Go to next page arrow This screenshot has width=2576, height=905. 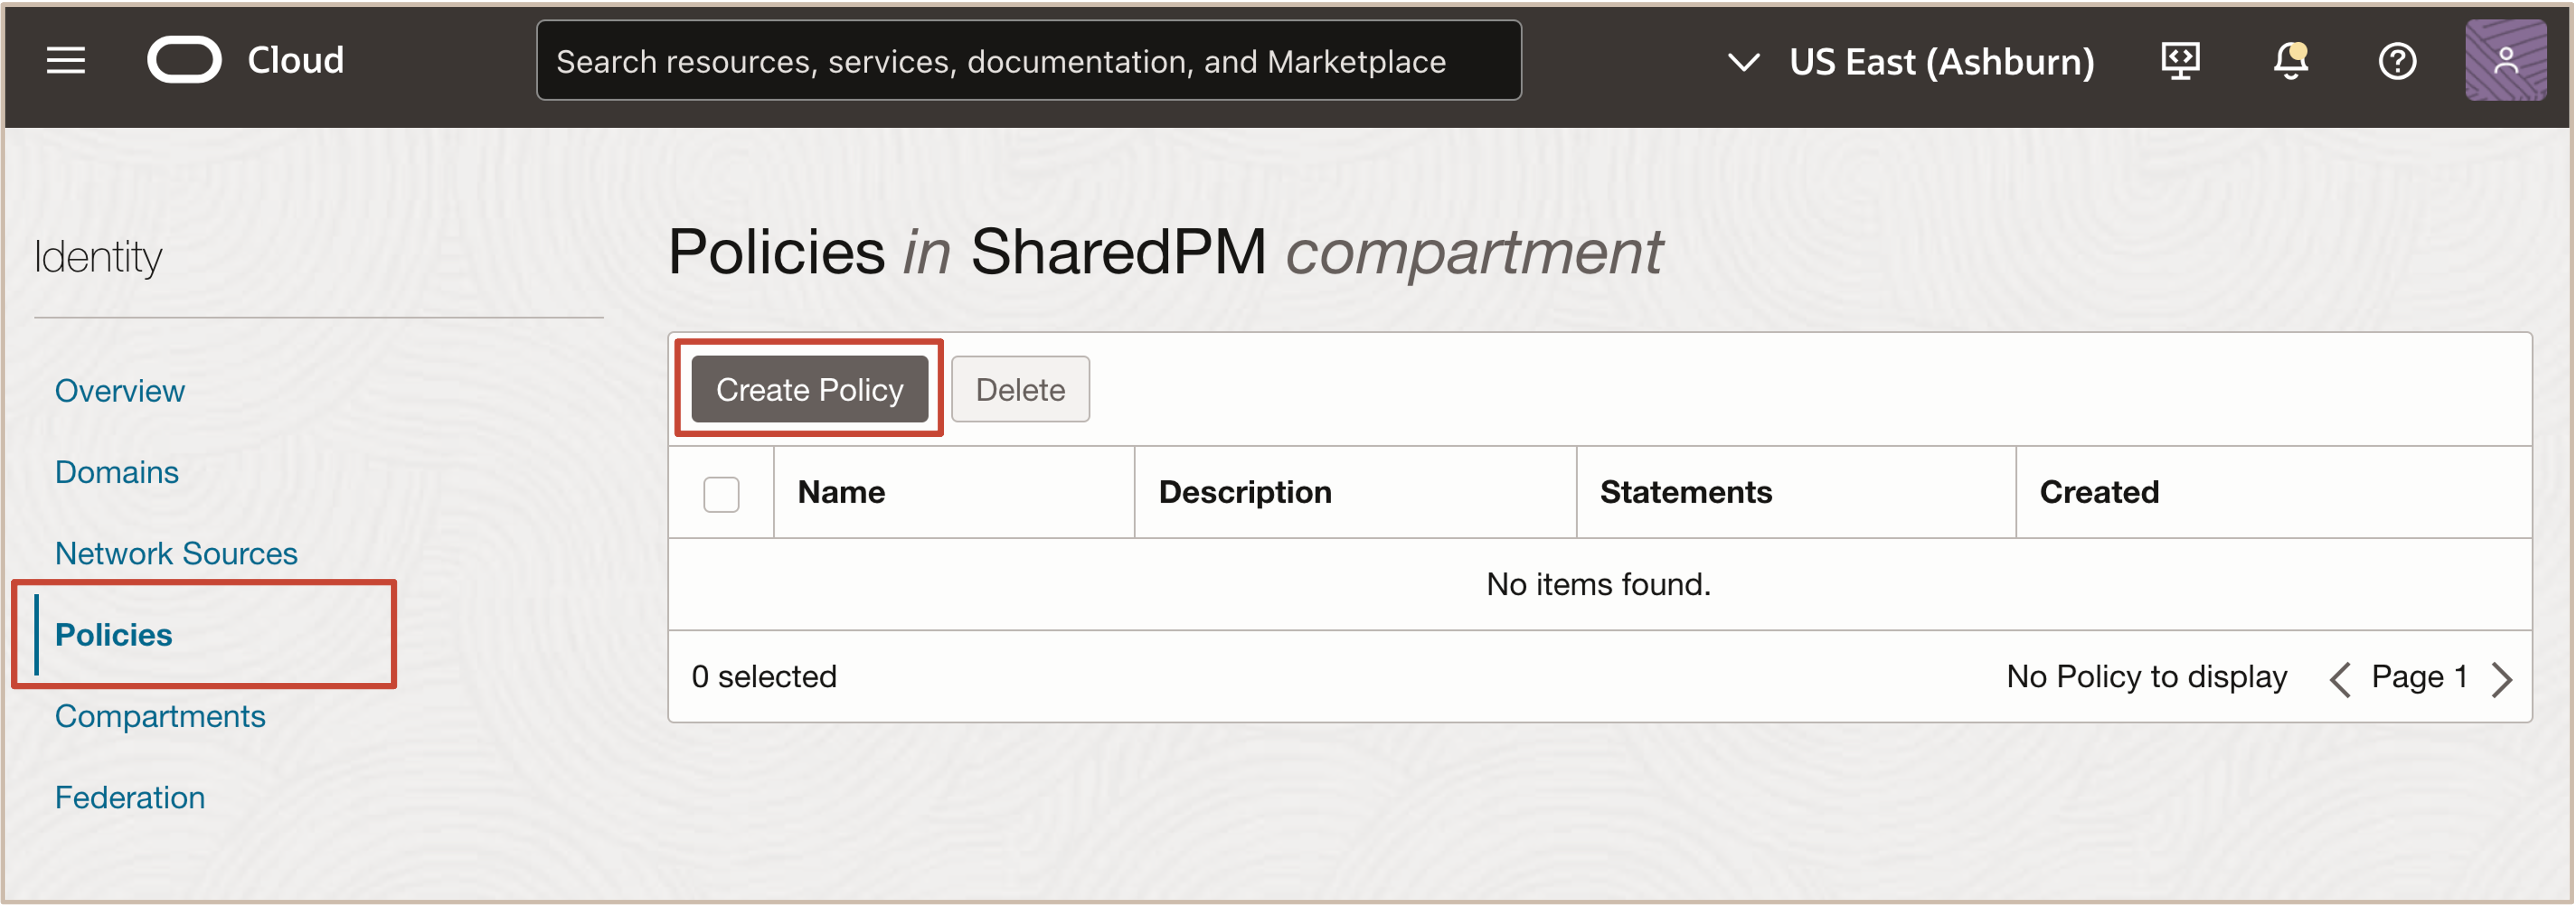pyautogui.click(x=2502, y=679)
